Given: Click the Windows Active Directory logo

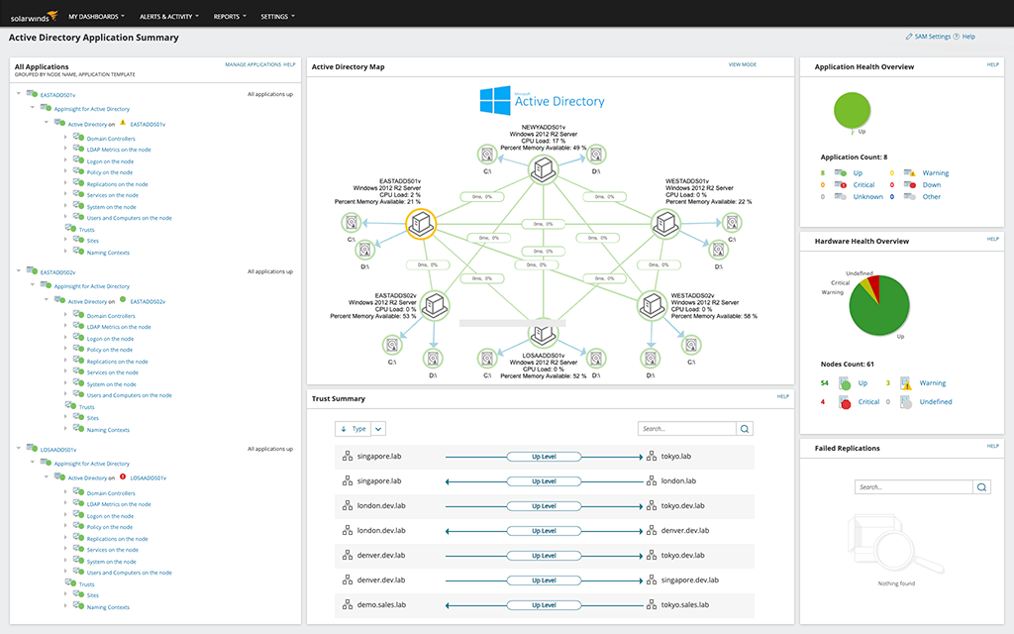Looking at the screenshot, I should pyautogui.click(x=542, y=101).
